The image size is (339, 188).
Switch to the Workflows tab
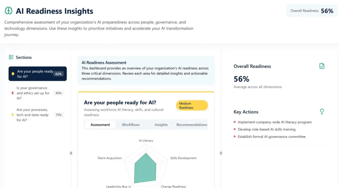(x=131, y=125)
